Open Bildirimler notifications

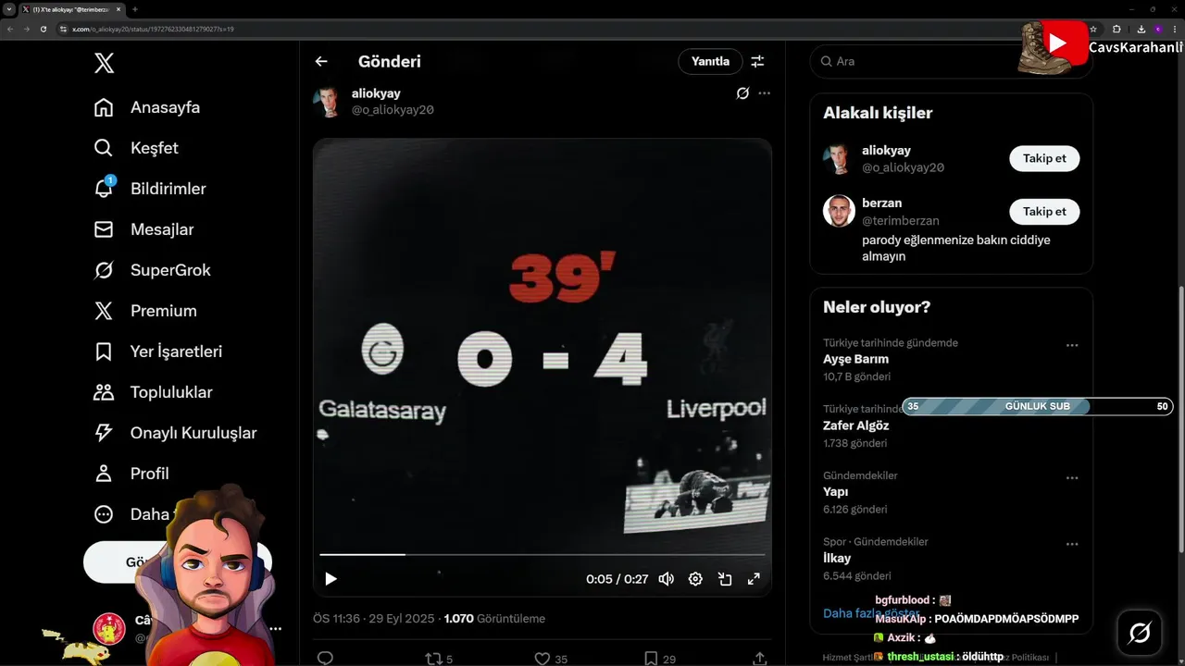pyautogui.click(x=150, y=189)
